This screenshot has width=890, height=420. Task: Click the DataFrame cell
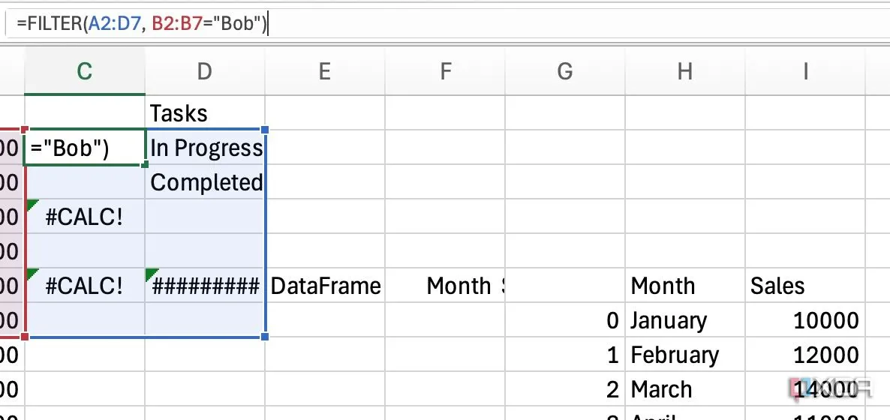(x=325, y=286)
